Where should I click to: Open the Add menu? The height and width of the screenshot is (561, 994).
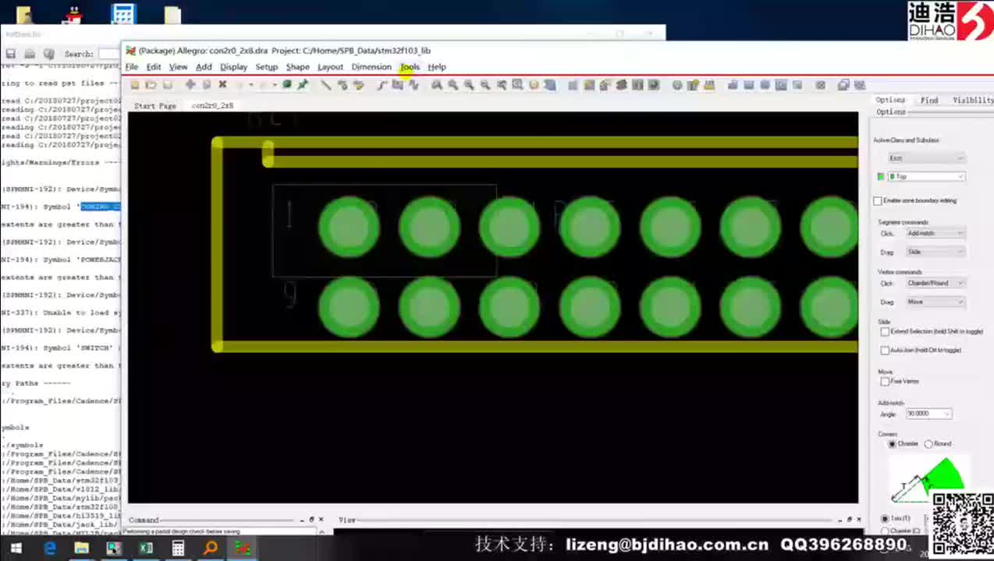click(x=204, y=67)
